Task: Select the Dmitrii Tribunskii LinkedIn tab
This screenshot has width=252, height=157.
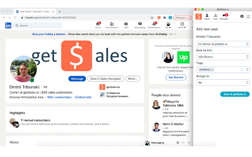Action: pyautogui.click(x=35, y=11)
